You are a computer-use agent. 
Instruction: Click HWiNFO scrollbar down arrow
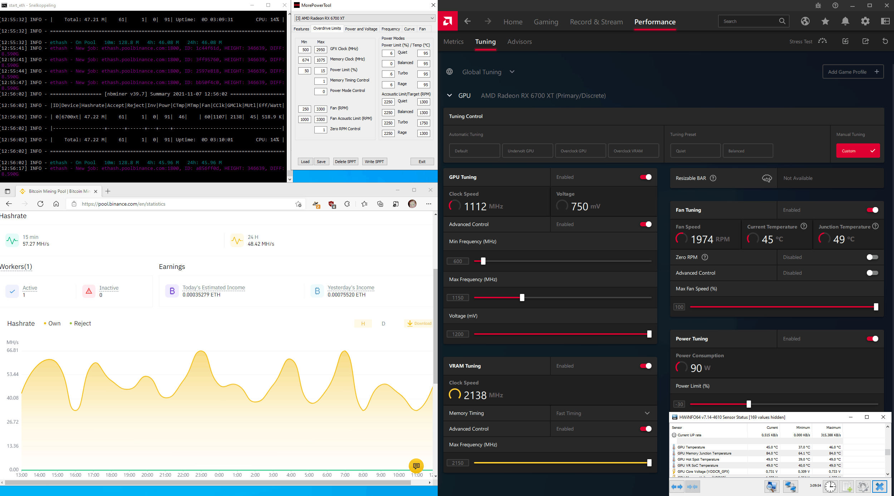(x=888, y=474)
